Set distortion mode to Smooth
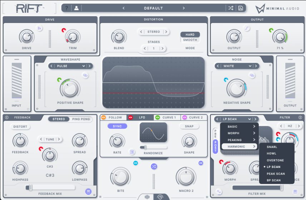 pos(190,40)
